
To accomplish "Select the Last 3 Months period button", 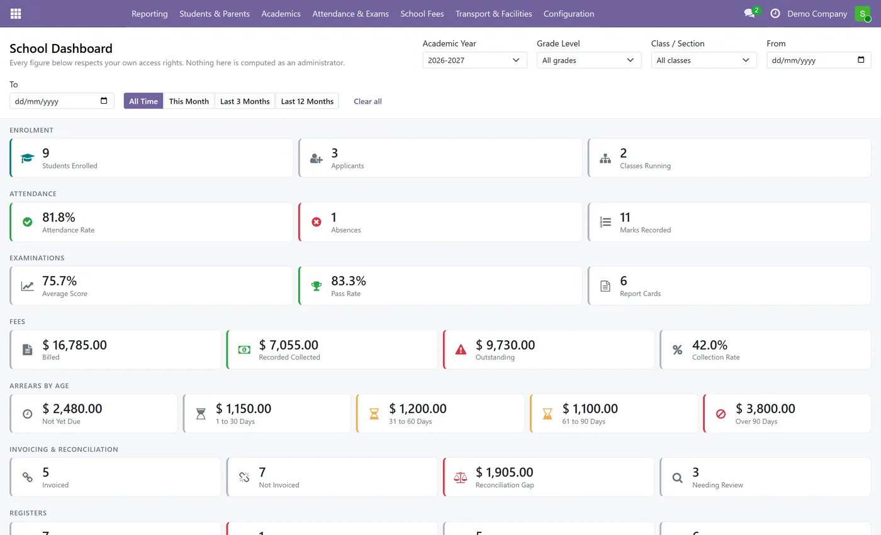I will pyautogui.click(x=245, y=101).
